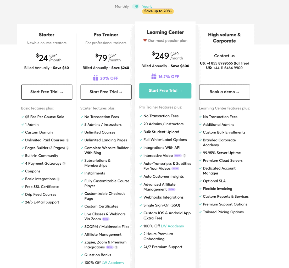This screenshot has height=268, width=289.
Task: Start Free Trial on the Starter plan
Action: coord(47,92)
